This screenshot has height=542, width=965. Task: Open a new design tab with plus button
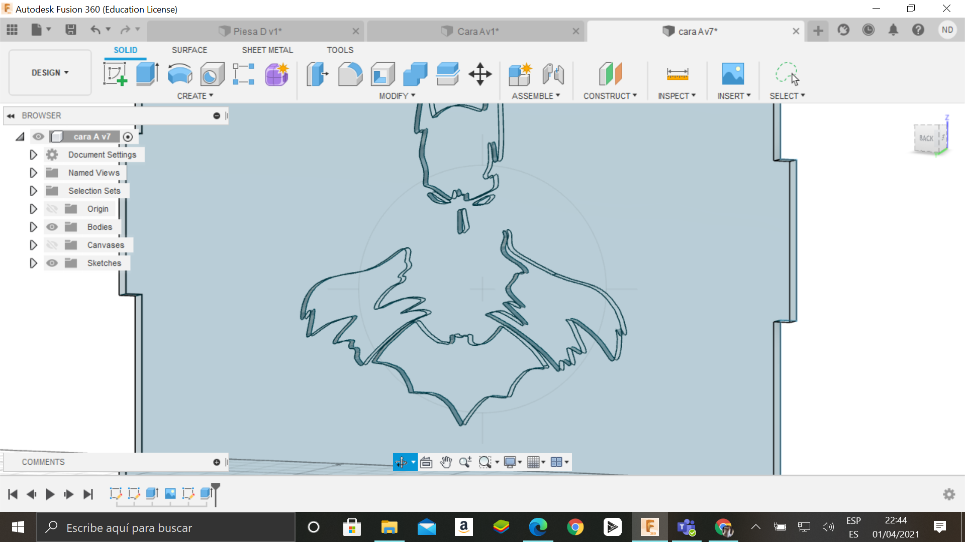(x=818, y=31)
